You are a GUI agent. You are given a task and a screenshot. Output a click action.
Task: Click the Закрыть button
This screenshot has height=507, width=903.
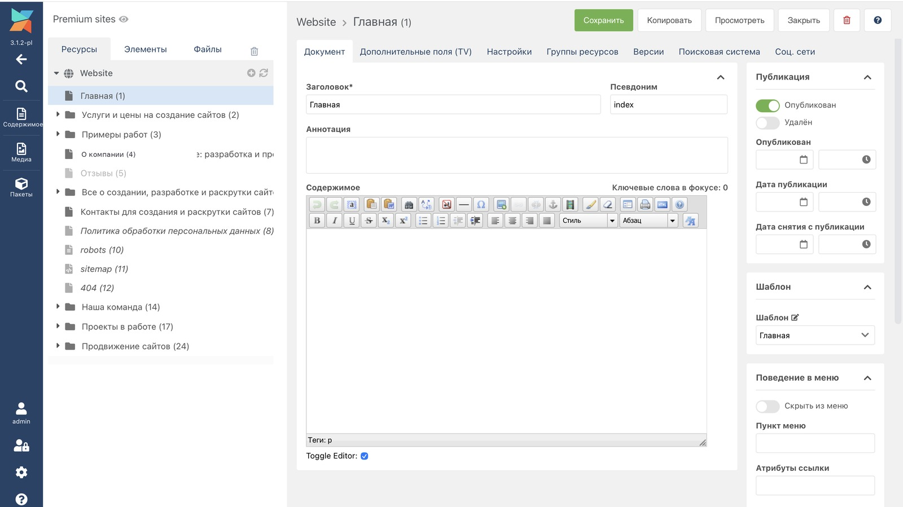click(804, 20)
